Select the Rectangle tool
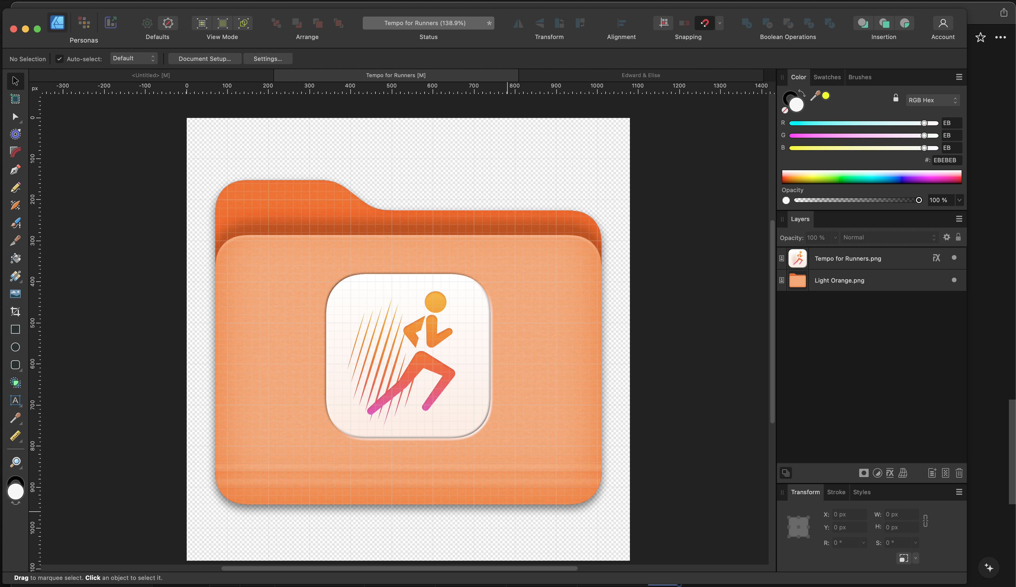1016x587 pixels. (15, 329)
